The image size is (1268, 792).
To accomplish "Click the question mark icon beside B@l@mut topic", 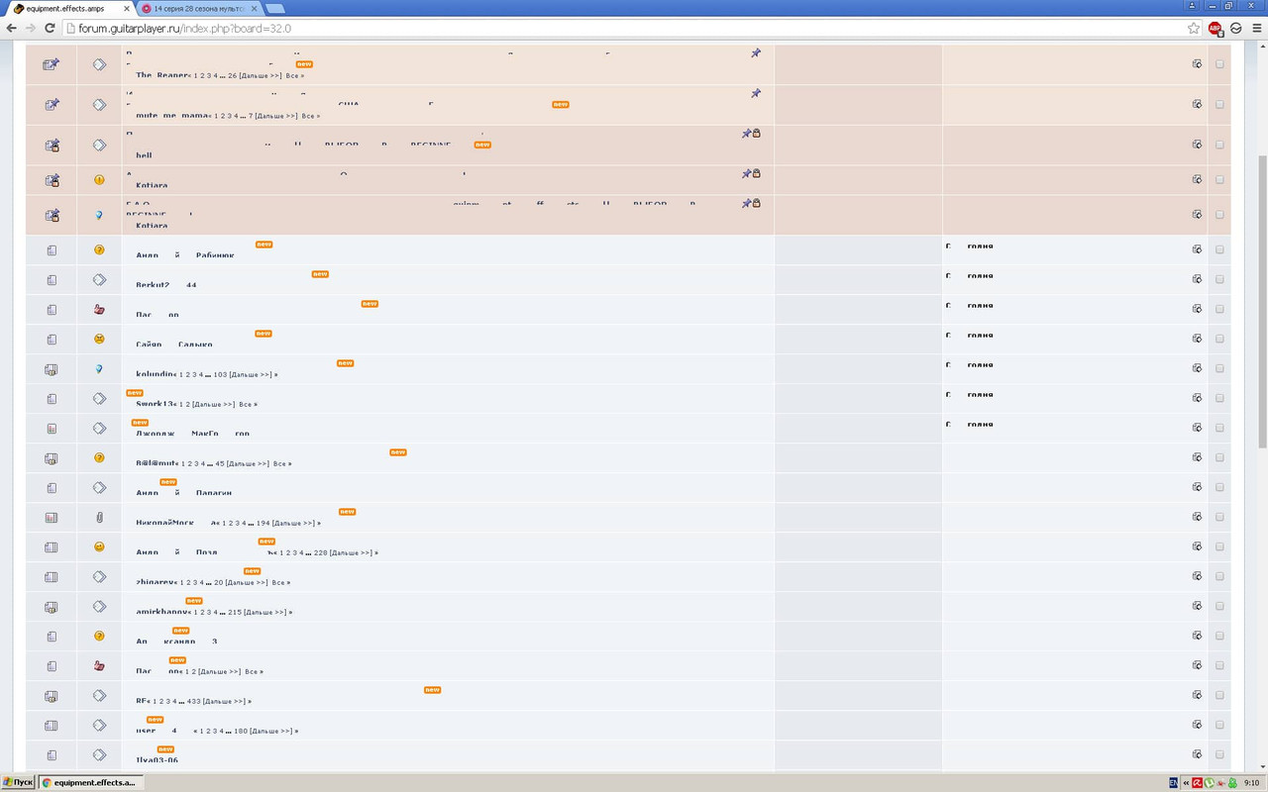I will click(99, 457).
